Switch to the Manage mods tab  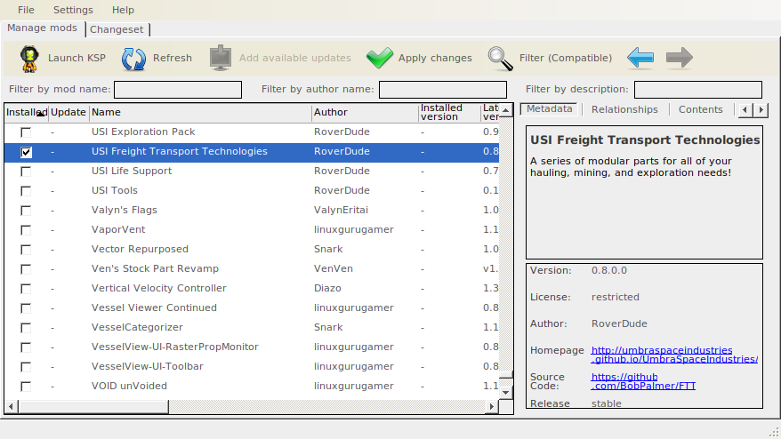43,28
